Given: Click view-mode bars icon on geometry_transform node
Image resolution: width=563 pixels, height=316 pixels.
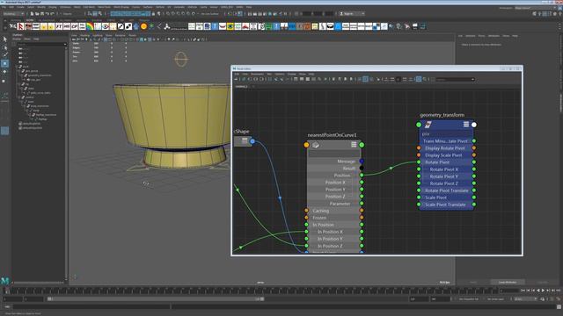Looking at the screenshot, I should [466, 125].
